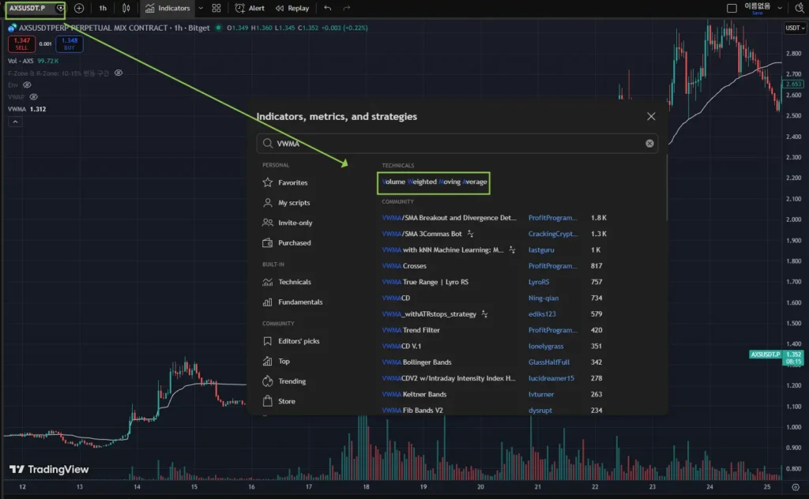
Task: Click into the VWMA search field
Action: pyautogui.click(x=457, y=144)
